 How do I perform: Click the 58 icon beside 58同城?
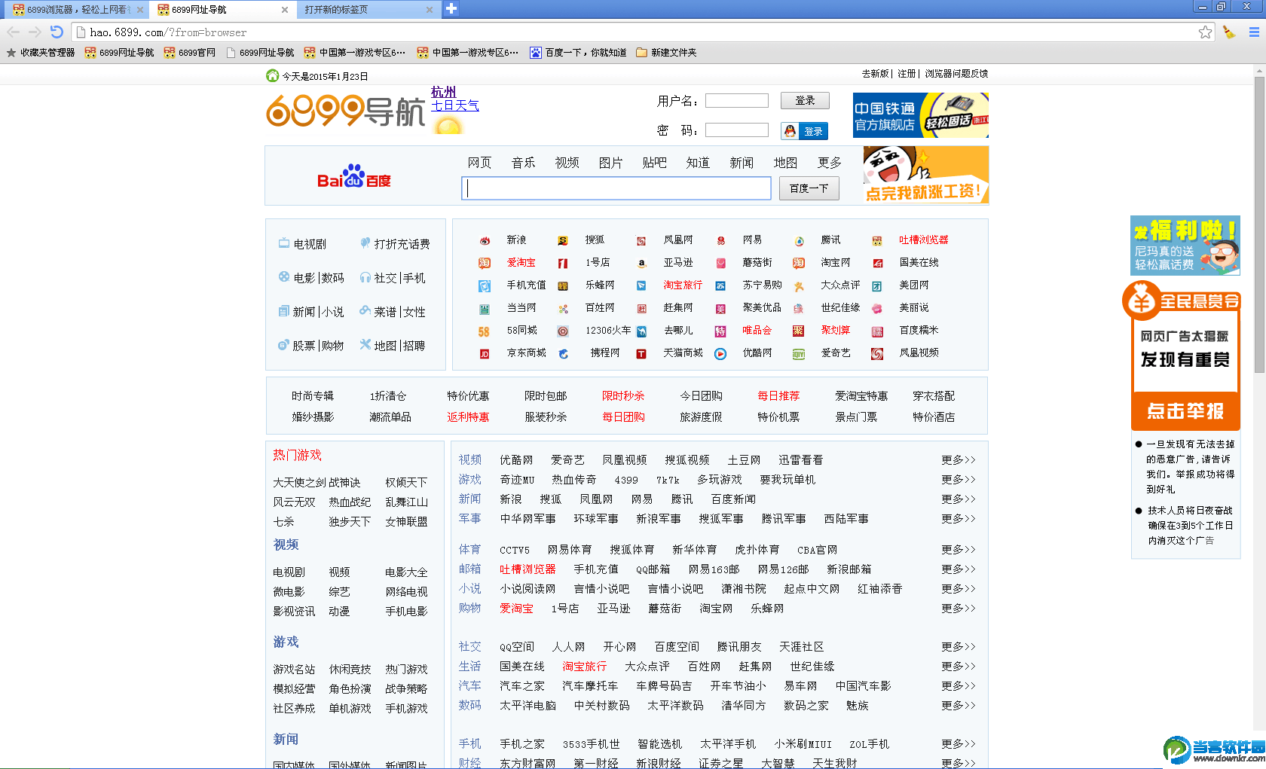click(x=484, y=331)
